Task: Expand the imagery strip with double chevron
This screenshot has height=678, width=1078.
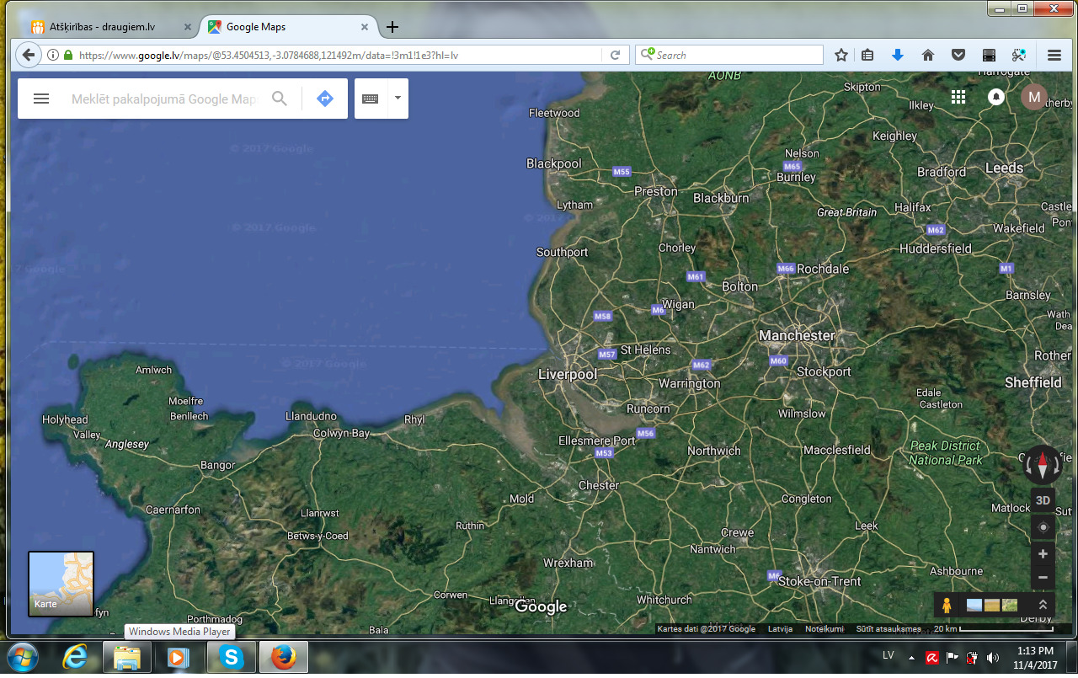Action: coord(1043,605)
